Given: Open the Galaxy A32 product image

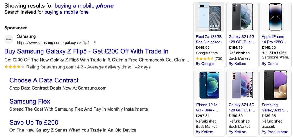Looking at the screenshot, I should [275, 85].
